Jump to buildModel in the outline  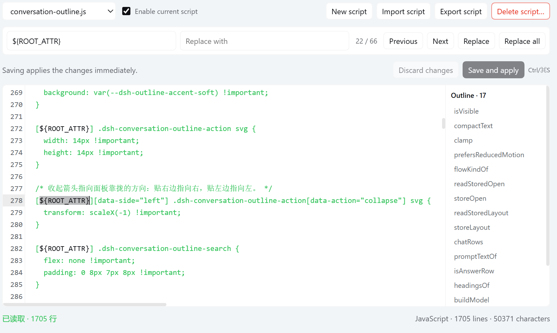[x=471, y=300]
